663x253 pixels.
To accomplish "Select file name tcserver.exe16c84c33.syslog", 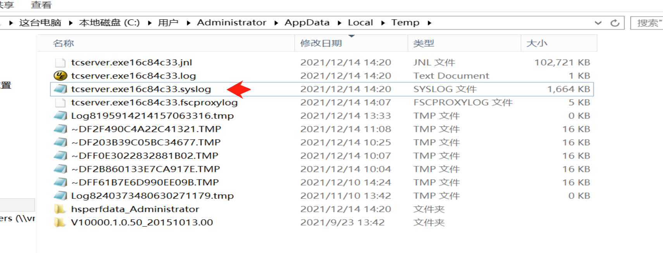I will click(x=141, y=89).
